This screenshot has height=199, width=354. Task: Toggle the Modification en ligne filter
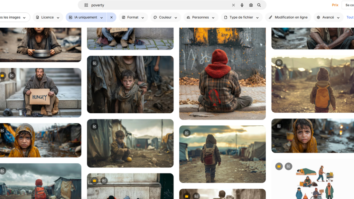pyautogui.click(x=288, y=17)
